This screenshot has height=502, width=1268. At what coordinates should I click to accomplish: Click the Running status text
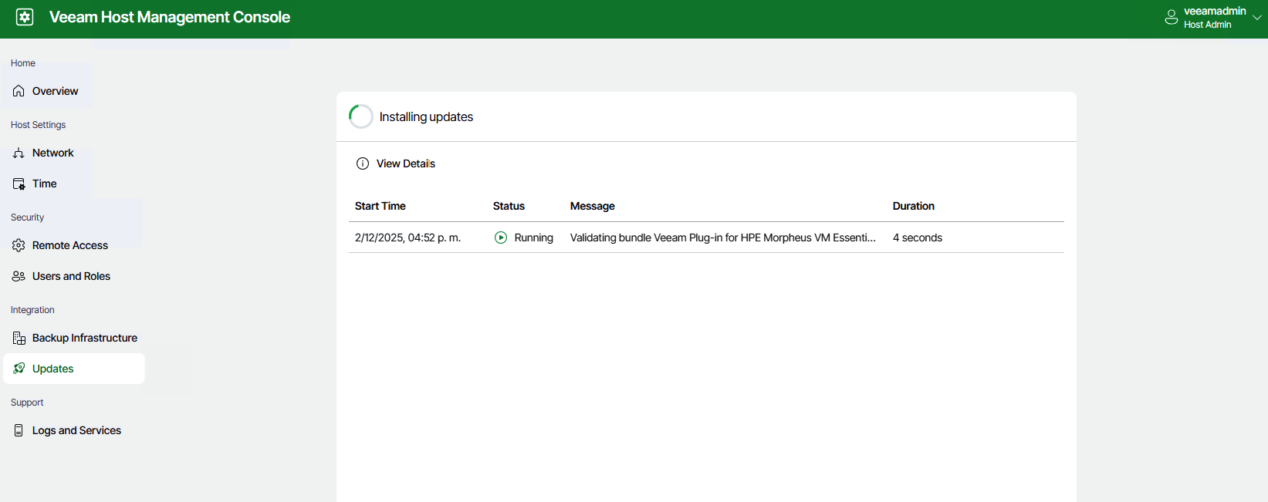[x=534, y=238]
